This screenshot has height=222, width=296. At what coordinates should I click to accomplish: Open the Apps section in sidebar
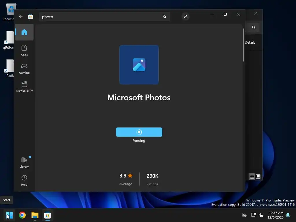coord(24,51)
